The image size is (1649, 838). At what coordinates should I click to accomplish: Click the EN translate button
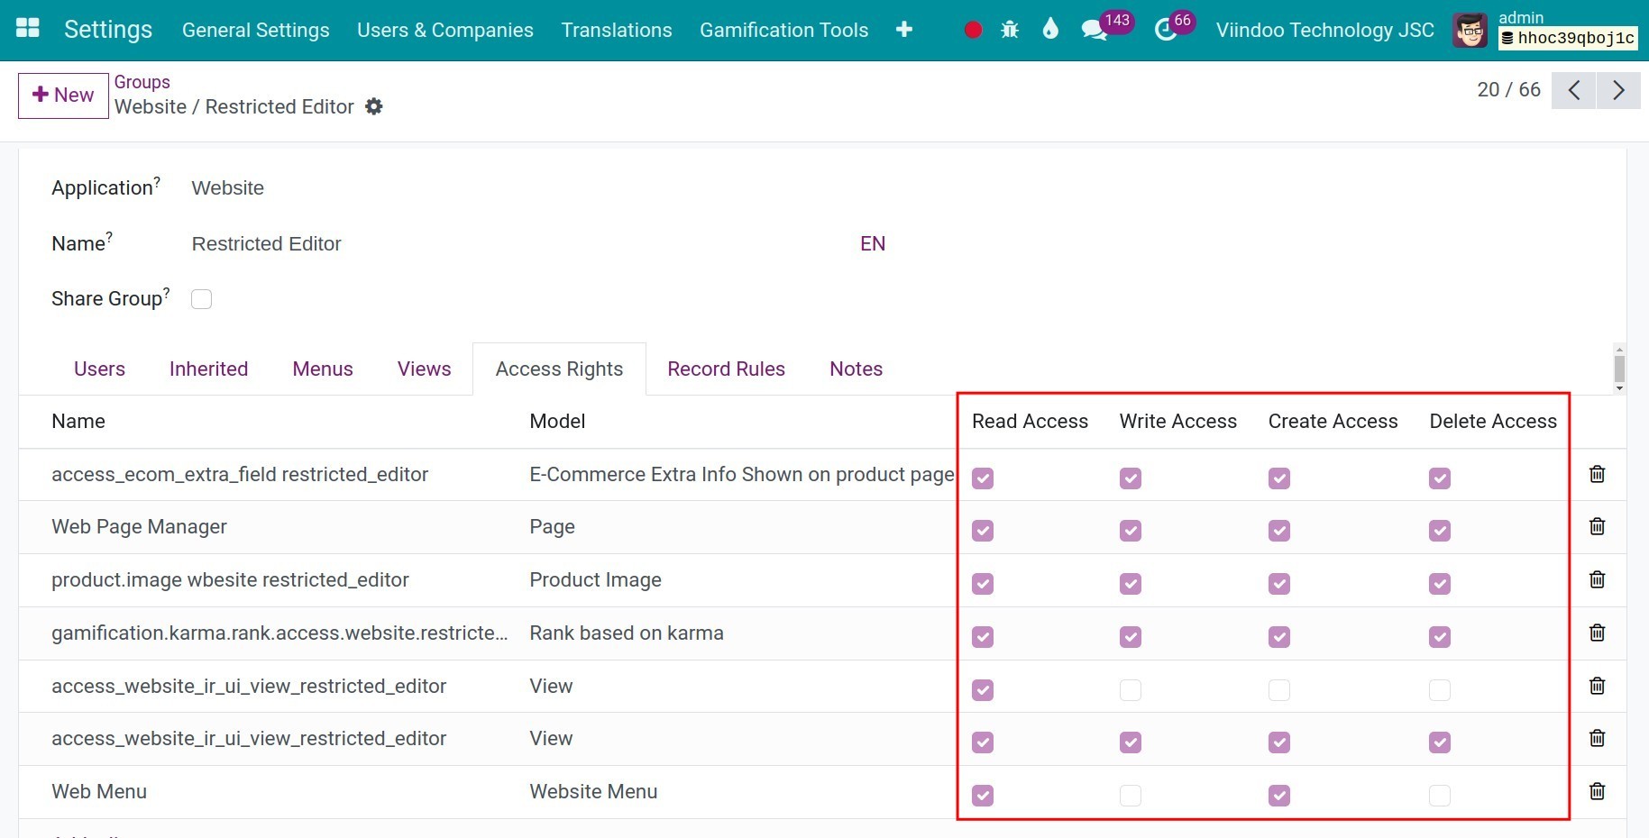[873, 243]
